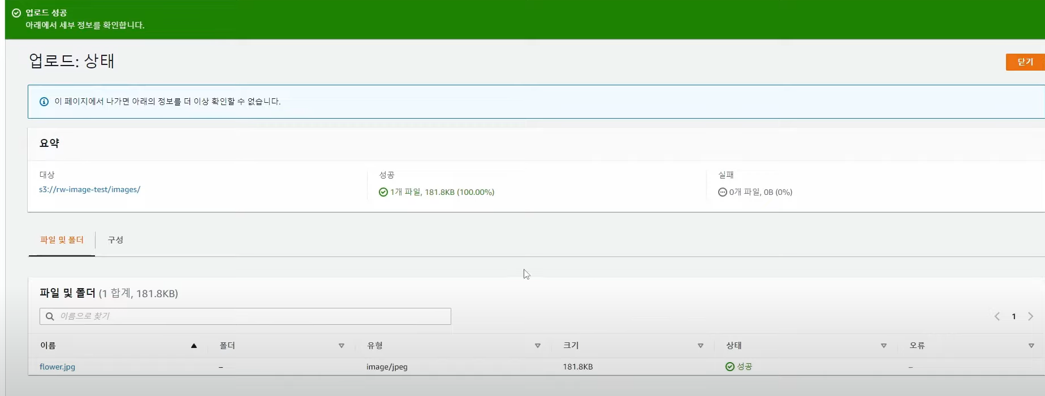Screen dimensions: 1045x396
Task: Click the image/jpeg type cell
Action: (x=387, y=367)
